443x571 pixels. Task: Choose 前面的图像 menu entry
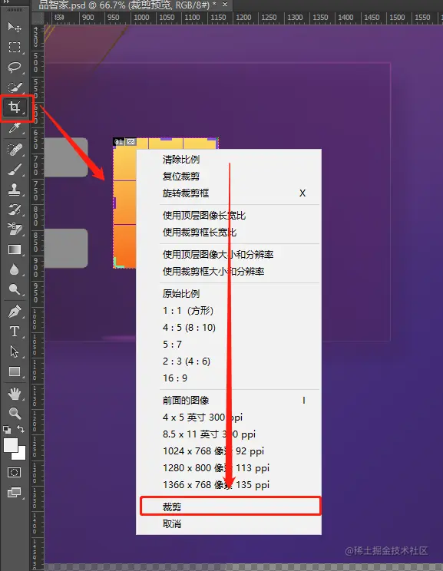click(x=229, y=400)
